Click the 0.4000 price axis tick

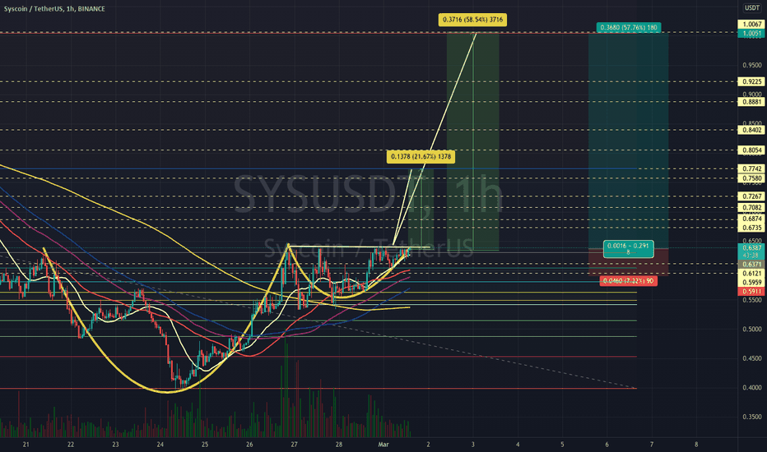(x=752, y=388)
